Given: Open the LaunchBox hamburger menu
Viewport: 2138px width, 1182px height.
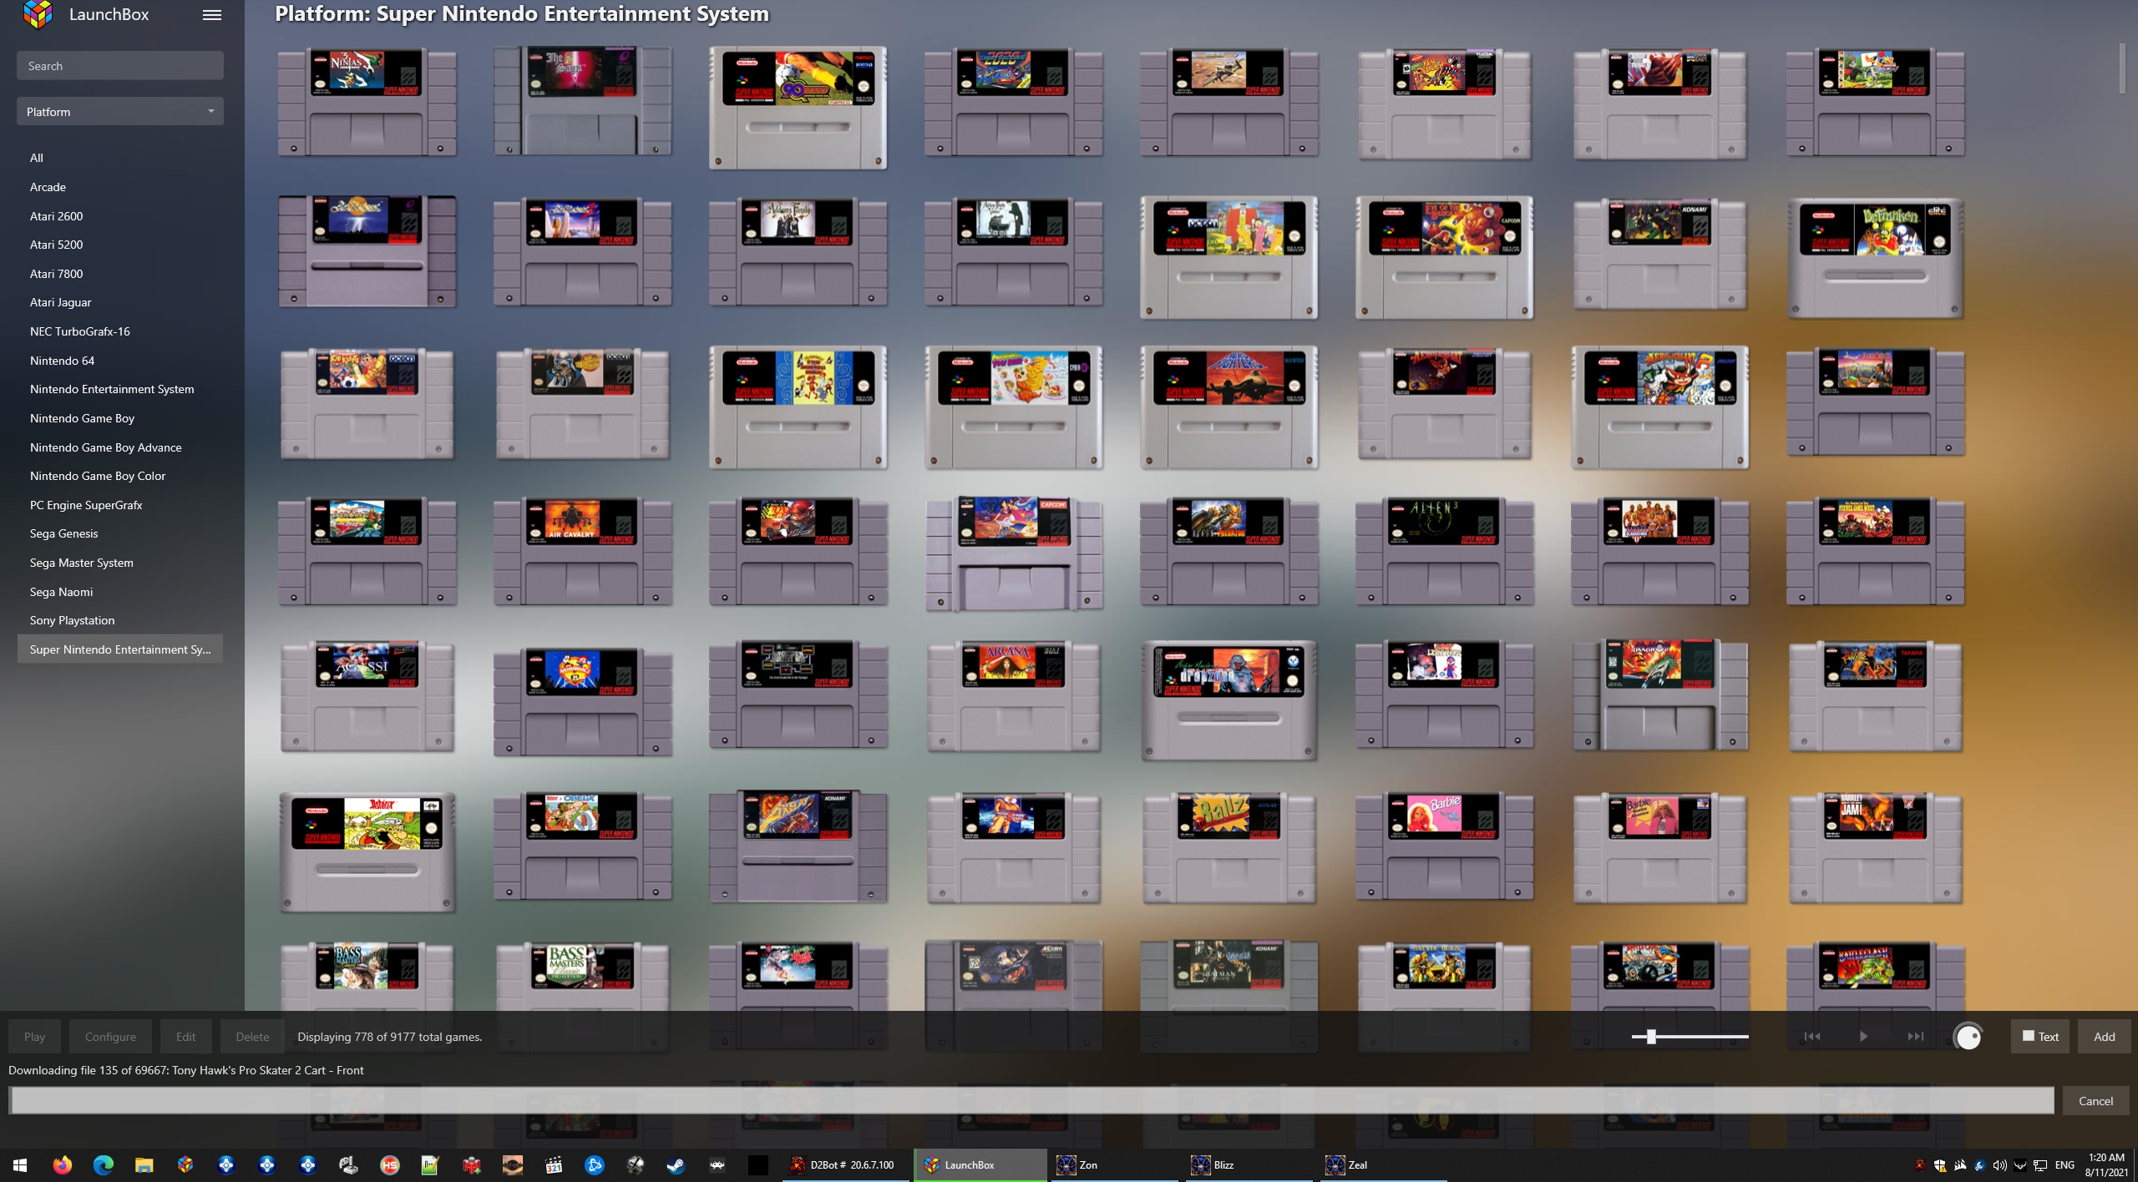Looking at the screenshot, I should pos(212,14).
